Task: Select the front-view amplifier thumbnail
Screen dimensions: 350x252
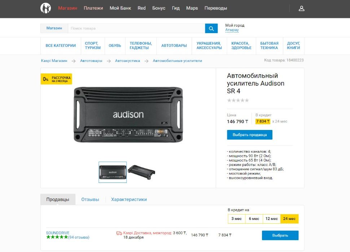Action: [113, 172]
